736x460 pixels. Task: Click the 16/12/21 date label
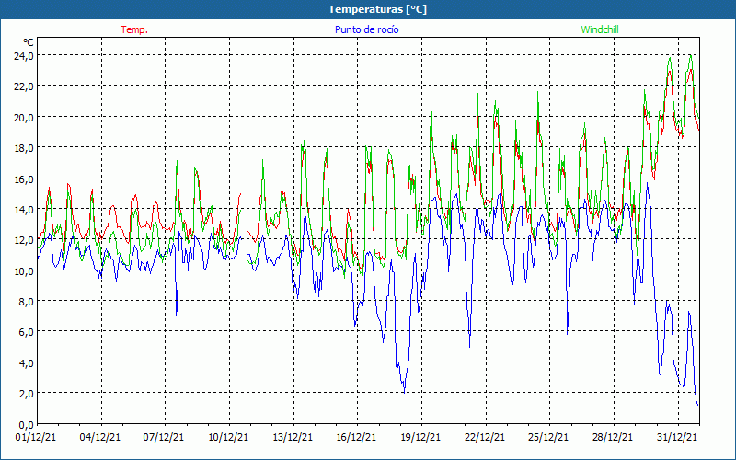[356, 437]
